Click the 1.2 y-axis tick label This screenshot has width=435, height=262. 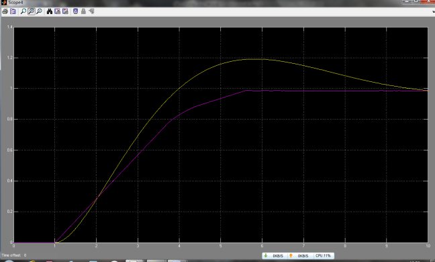point(9,58)
